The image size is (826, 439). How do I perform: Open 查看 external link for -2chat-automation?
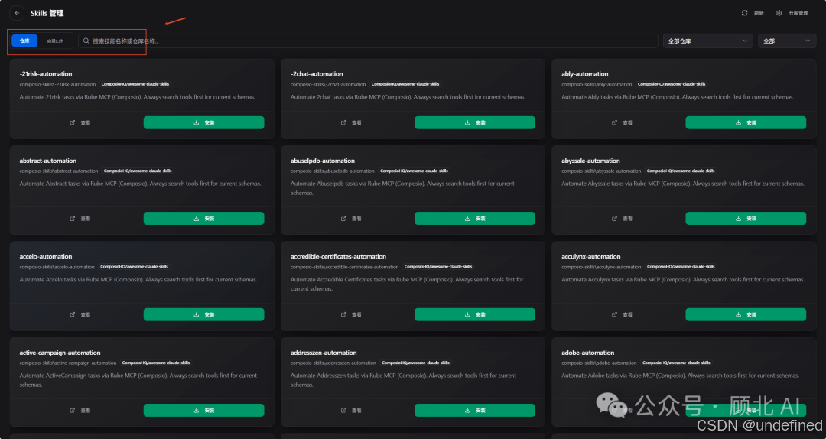(x=351, y=122)
